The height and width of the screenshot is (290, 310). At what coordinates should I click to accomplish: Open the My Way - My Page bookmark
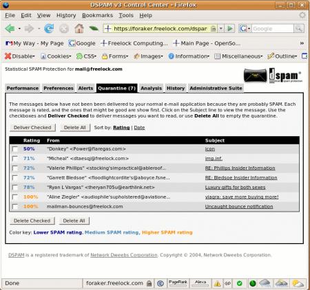(x=34, y=43)
